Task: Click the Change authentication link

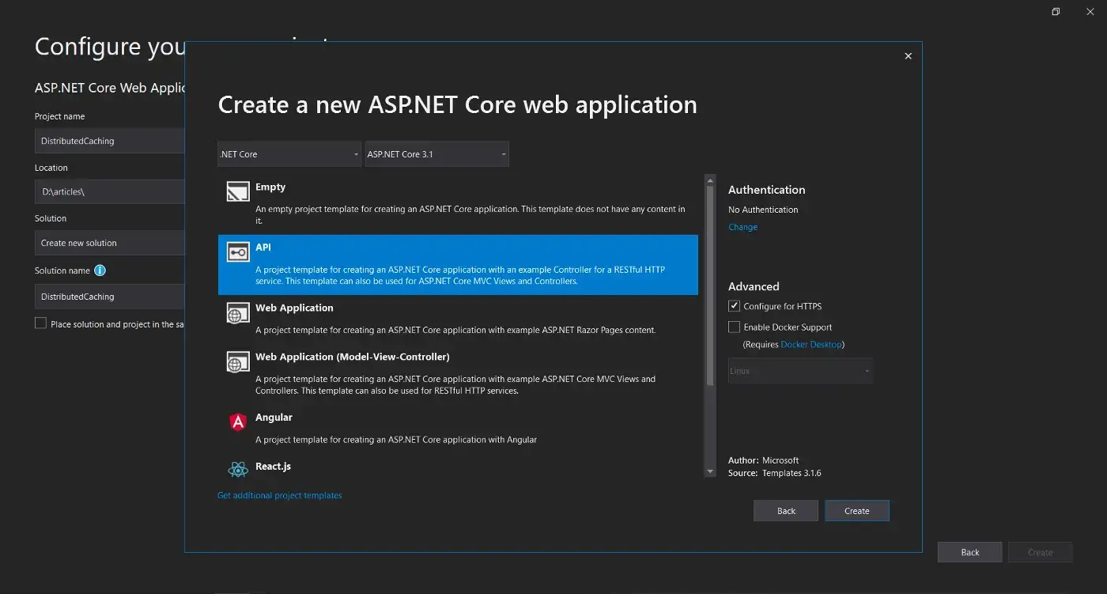Action: click(742, 227)
